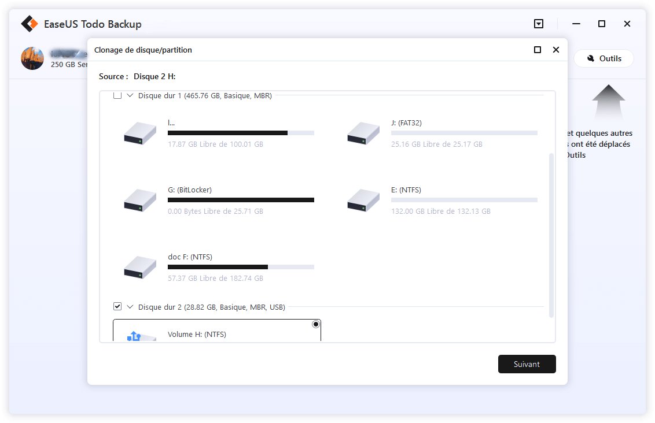Click the doc F: (NTFS) usage bar

pyautogui.click(x=241, y=267)
